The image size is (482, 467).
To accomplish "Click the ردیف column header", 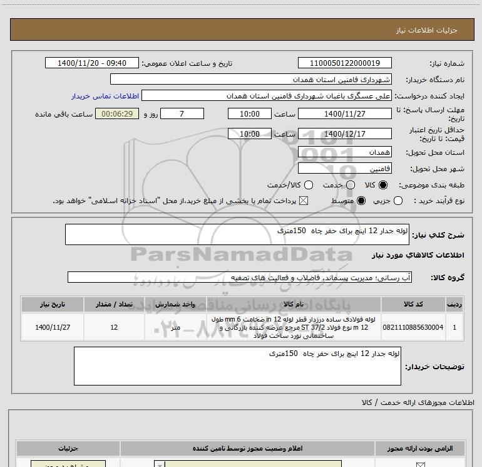I will coord(454,304).
